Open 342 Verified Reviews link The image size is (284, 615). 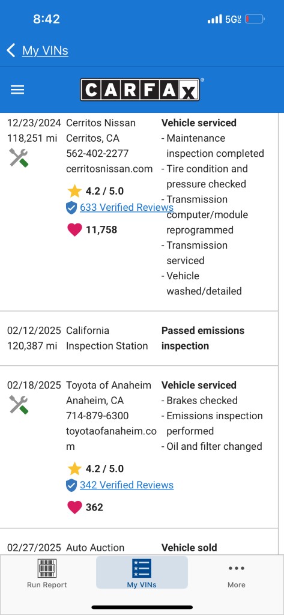pyautogui.click(x=127, y=485)
